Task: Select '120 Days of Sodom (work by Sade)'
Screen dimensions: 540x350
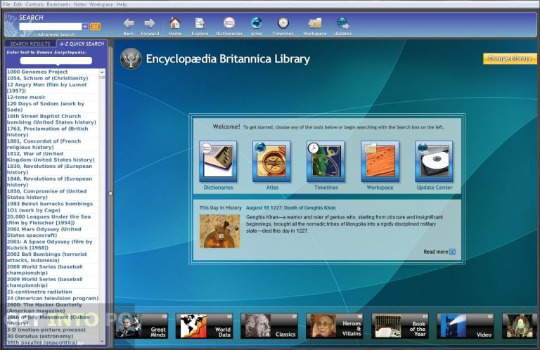Action: 52,106
